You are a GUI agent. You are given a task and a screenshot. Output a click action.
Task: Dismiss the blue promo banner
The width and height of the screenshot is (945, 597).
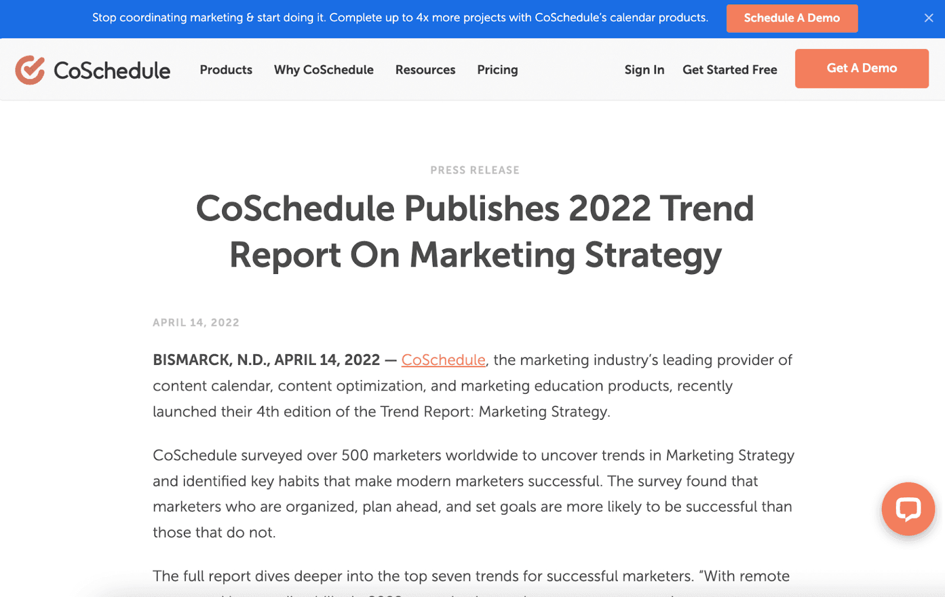(x=928, y=18)
